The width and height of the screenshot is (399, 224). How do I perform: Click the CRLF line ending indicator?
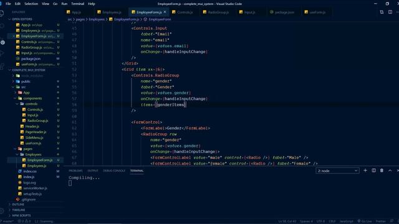pyautogui.click(x=332, y=222)
